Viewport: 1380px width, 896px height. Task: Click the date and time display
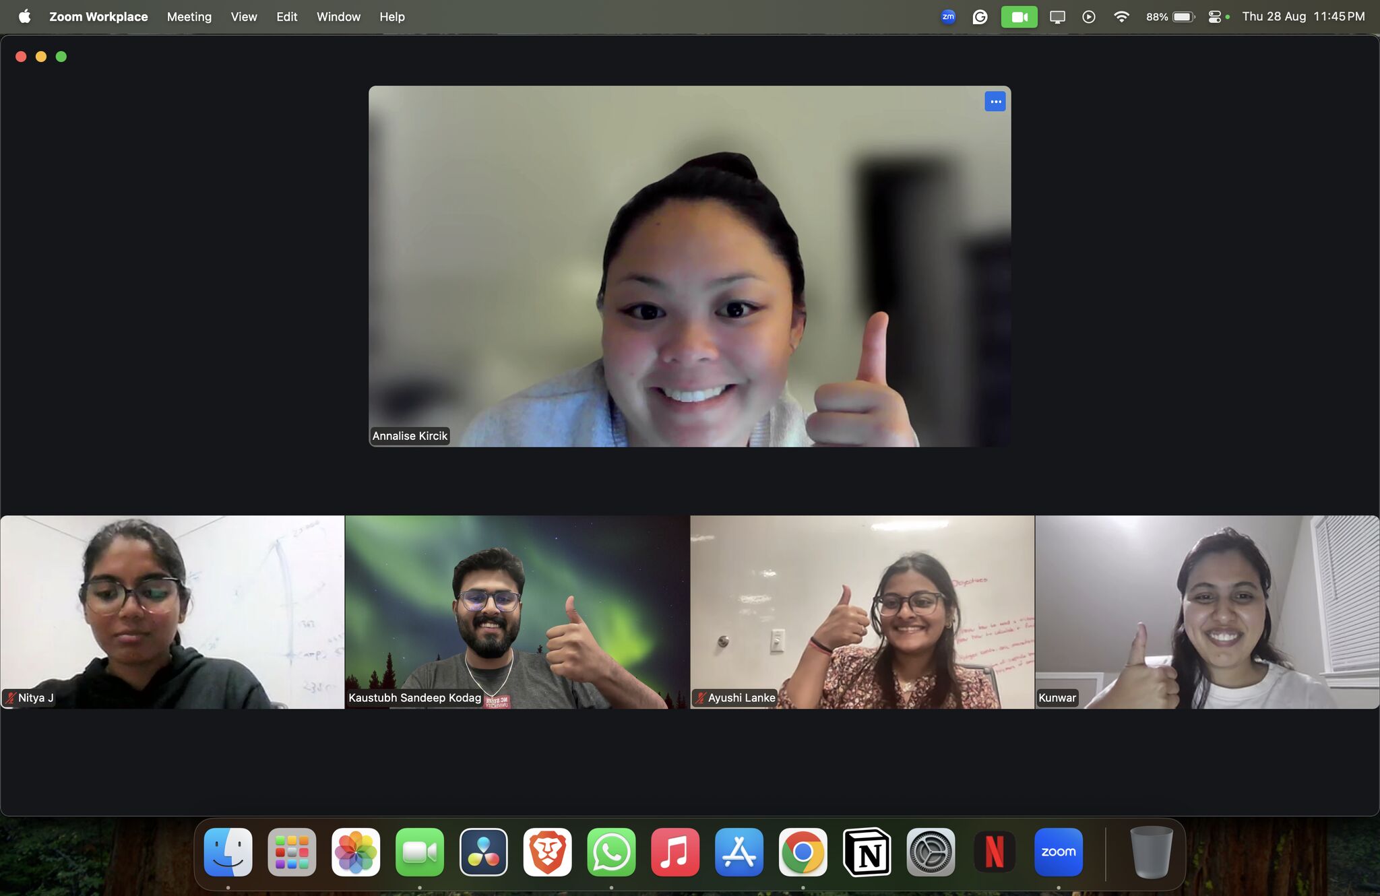tap(1303, 17)
